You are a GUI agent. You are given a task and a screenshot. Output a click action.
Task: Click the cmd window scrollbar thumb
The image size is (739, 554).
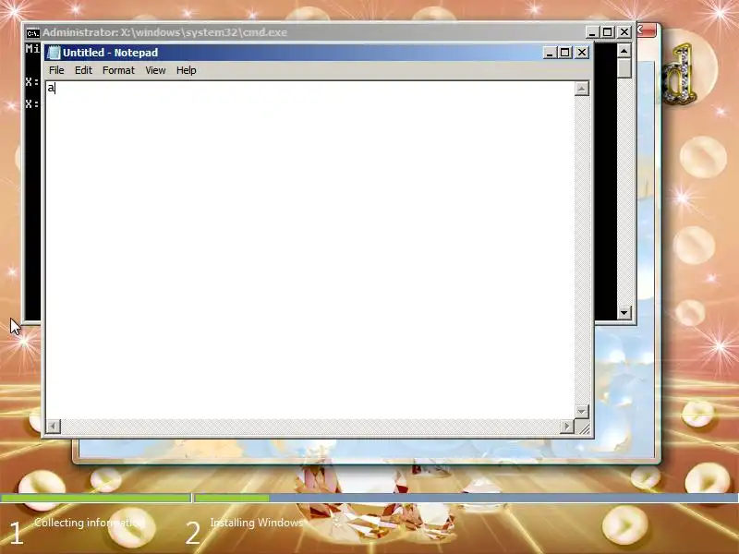624,67
